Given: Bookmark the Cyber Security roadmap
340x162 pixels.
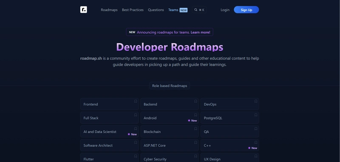Looking at the screenshot, I should tap(195, 156).
